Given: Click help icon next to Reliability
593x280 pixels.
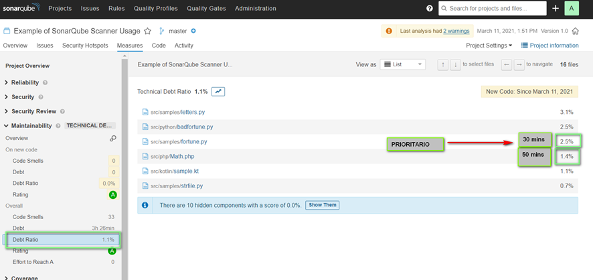Looking at the screenshot, I should 45,82.
